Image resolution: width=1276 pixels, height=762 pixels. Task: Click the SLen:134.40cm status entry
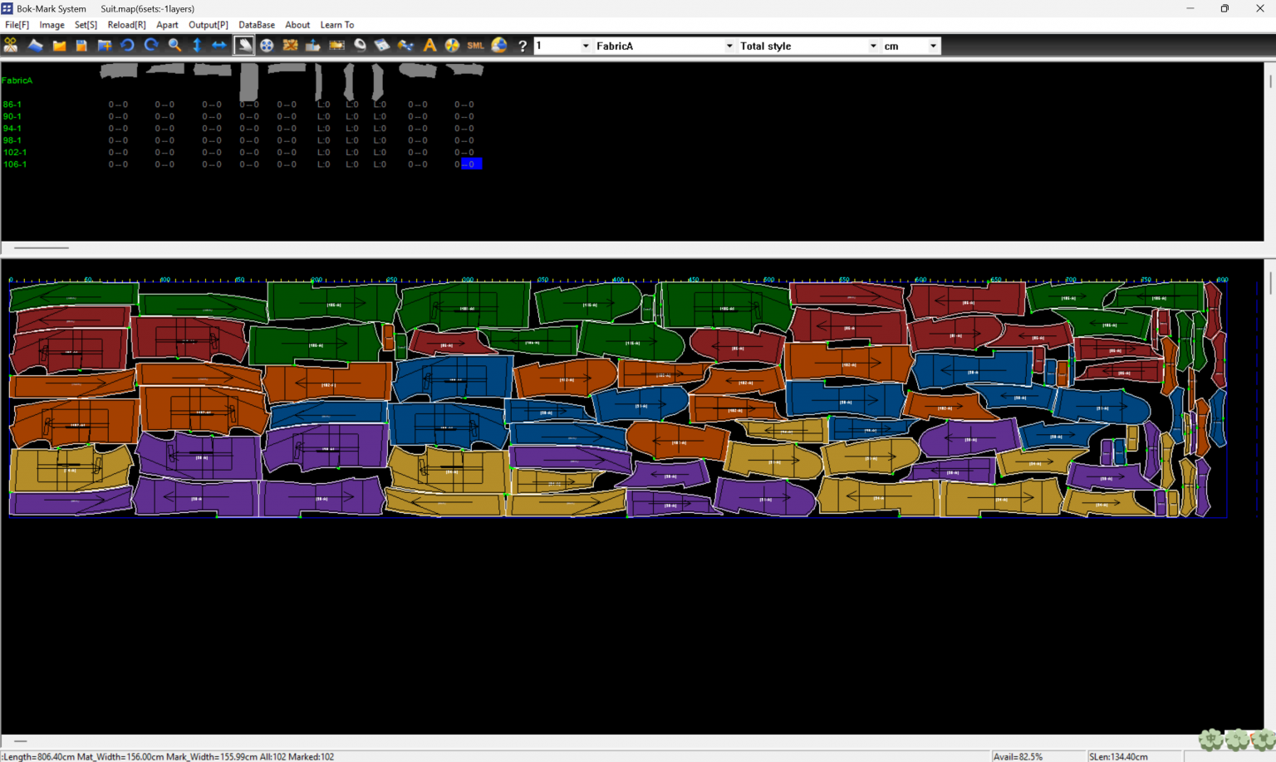point(1118,756)
